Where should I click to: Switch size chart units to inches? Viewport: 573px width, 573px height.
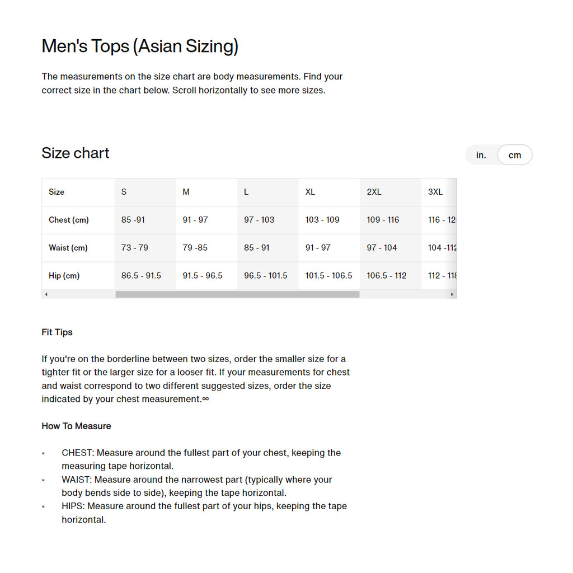[x=481, y=155]
